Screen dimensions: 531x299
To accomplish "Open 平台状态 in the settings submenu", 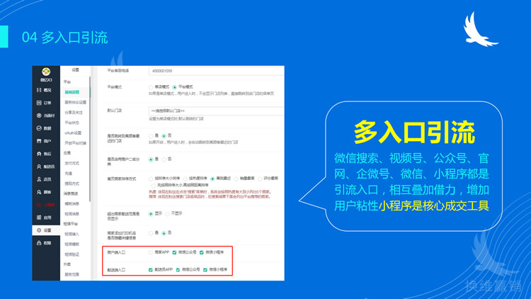I will 72,123.
